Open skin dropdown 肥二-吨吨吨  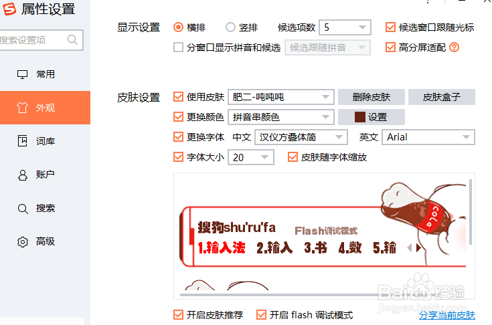click(x=281, y=97)
